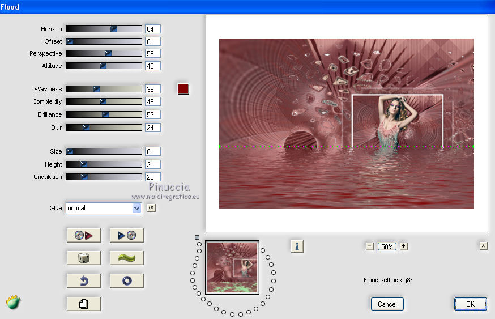Click the Perspective value field showing 56

click(153, 53)
